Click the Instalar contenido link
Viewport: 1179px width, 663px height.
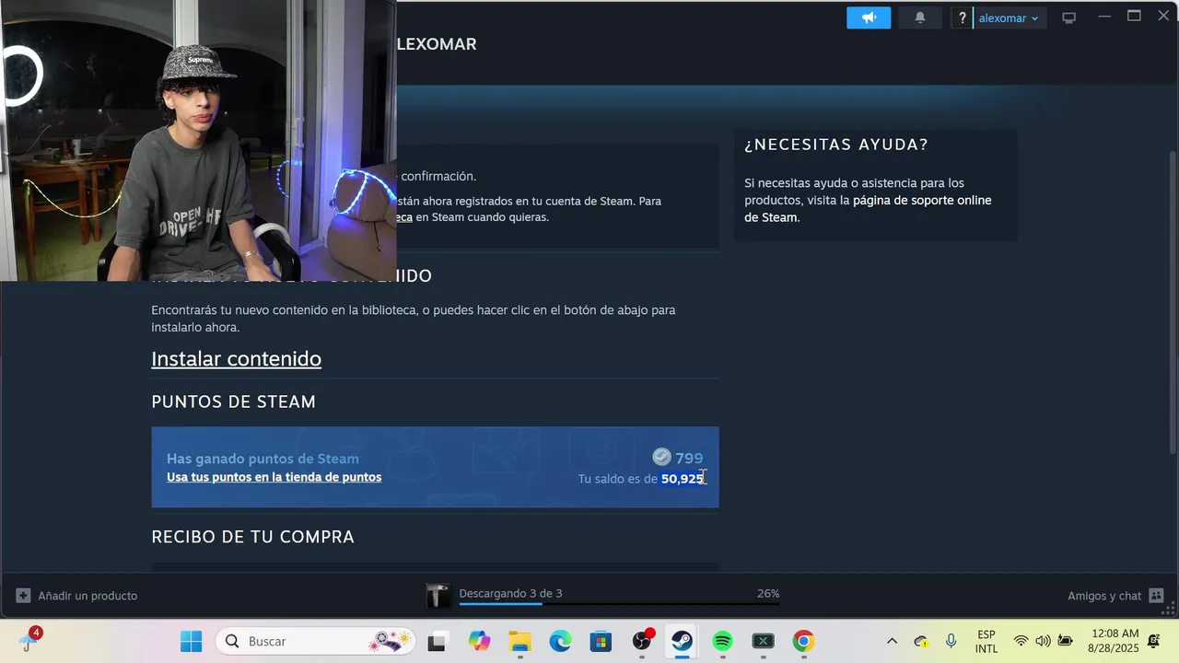point(236,359)
